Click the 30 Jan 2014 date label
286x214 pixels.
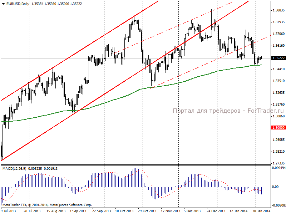261,211
